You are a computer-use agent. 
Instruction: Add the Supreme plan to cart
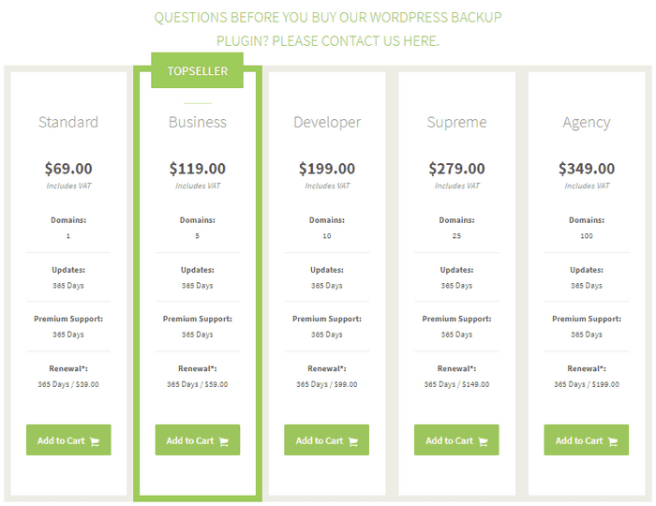pos(456,439)
